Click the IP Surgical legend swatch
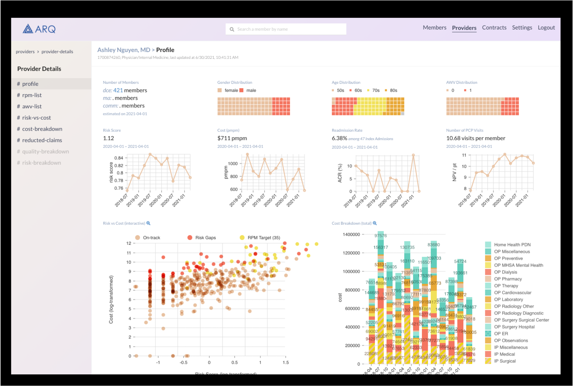The height and width of the screenshot is (386, 573). point(488,361)
